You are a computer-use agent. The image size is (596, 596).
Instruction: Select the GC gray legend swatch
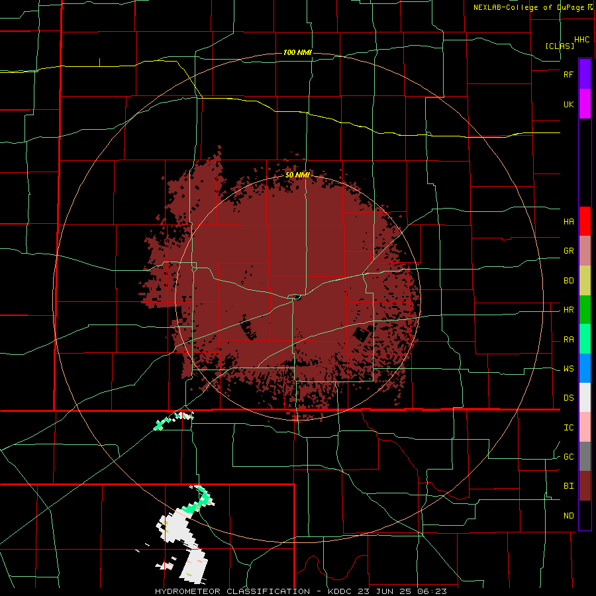[x=585, y=456]
